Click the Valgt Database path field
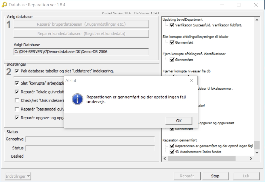The width and height of the screenshot is (265, 182). pos(81,52)
